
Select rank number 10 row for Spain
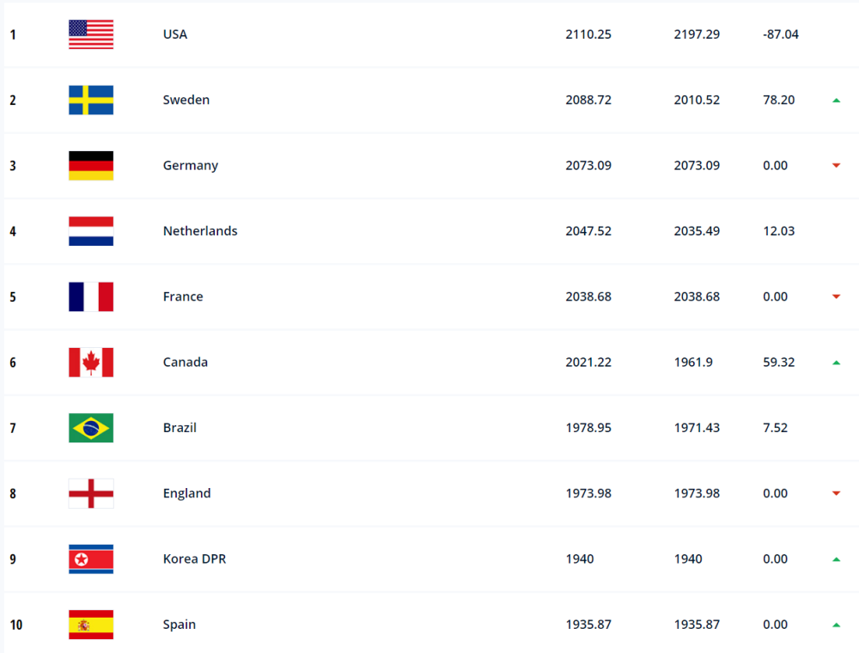coord(431,625)
